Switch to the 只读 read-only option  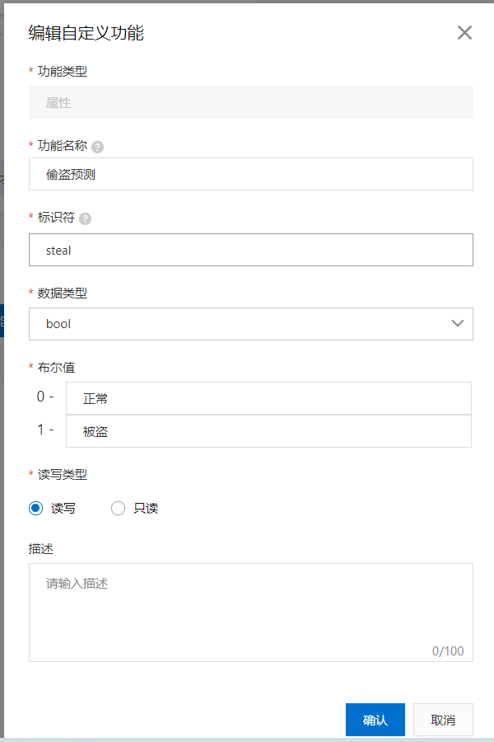click(x=118, y=508)
